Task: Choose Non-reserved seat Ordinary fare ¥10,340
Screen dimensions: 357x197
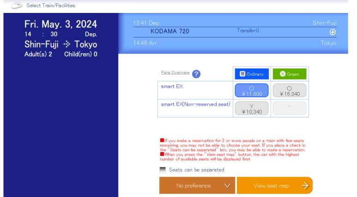Action: tap(252, 108)
